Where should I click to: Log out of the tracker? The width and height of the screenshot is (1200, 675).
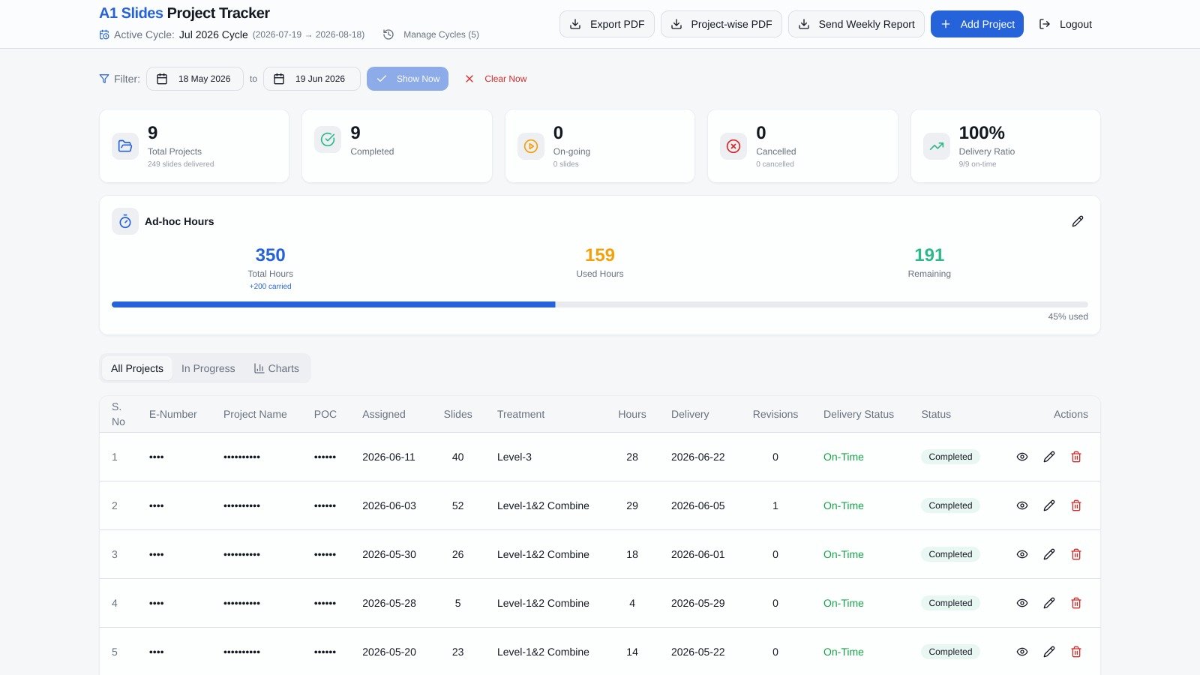pyautogui.click(x=1065, y=24)
